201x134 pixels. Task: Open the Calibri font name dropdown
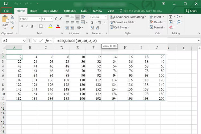(40, 19)
